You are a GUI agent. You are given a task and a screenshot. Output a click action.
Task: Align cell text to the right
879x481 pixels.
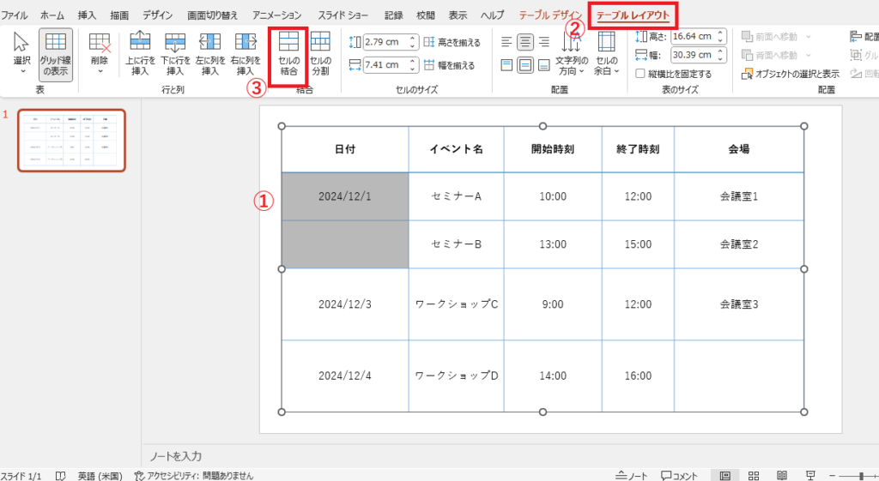[x=543, y=41]
